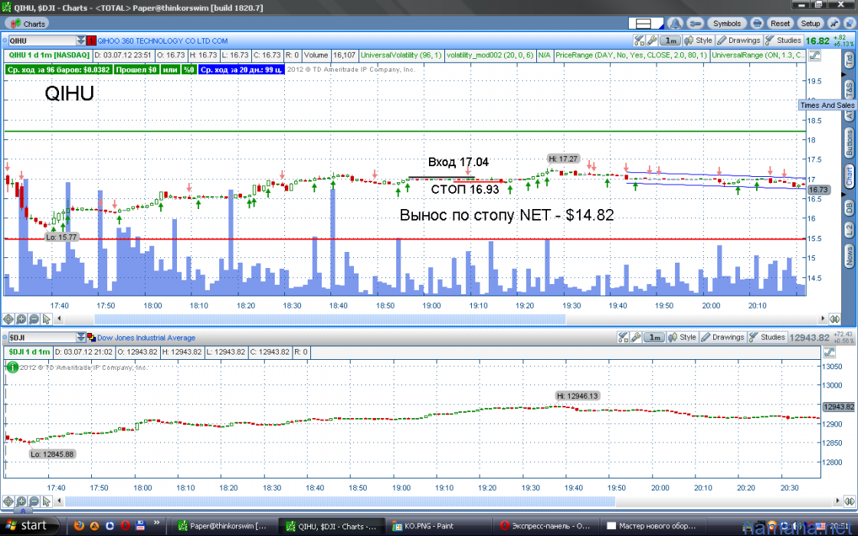Open the L2 side tab
This screenshot has width=858, height=536.
point(850,230)
